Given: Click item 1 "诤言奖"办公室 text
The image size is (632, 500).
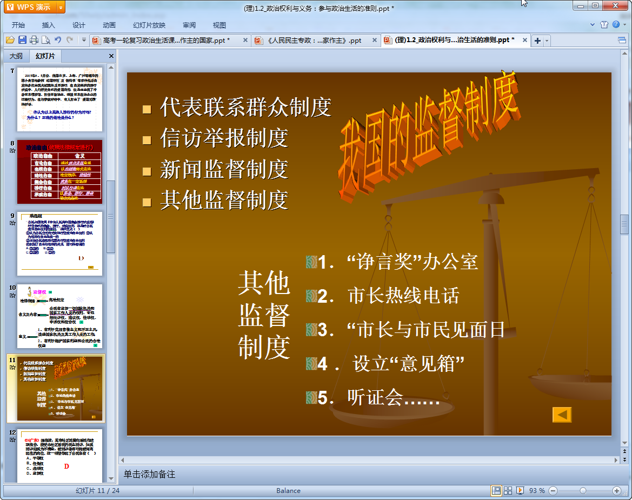Looking at the screenshot, I should pyautogui.click(x=412, y=262).
